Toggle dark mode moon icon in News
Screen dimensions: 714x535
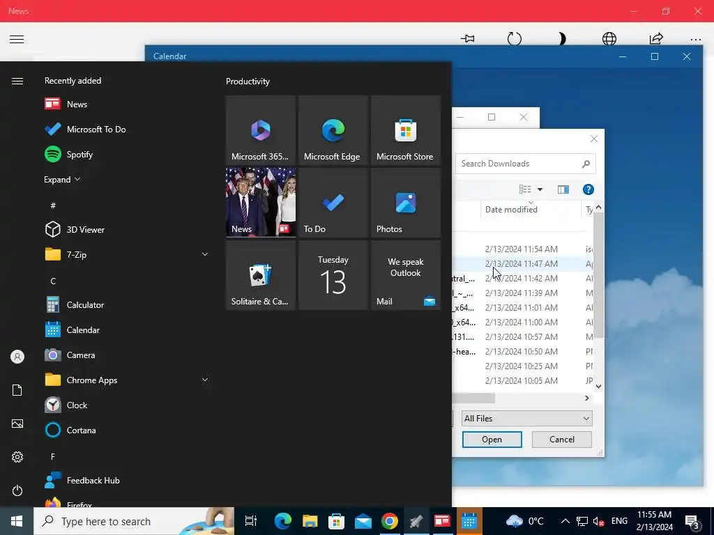562,39
